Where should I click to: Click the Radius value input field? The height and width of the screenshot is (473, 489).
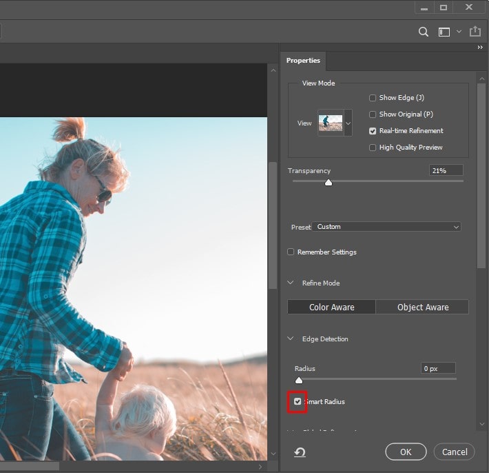pos(438,369)
